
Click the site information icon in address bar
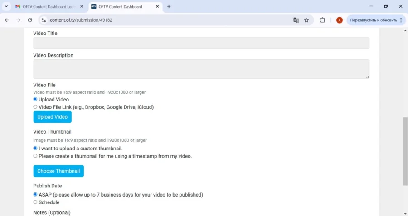click(x=44, y=20)
